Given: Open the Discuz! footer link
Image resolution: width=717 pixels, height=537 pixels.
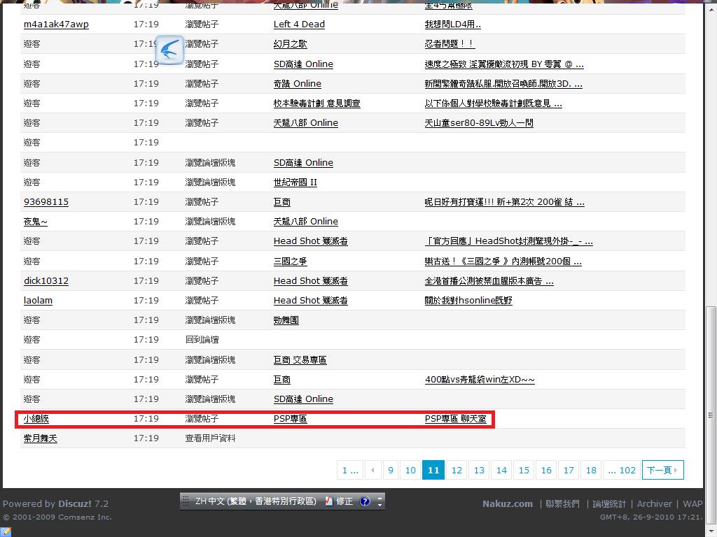Looking at the screenshot, I should point(74,503).
